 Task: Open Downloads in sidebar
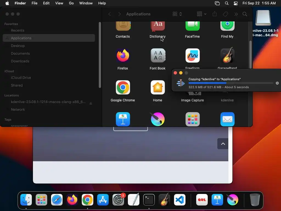pyautogui.click(x=49, y=61)
